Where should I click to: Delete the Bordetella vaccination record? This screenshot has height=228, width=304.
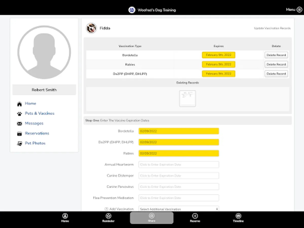pyautogui.click(x=276, y=55)
